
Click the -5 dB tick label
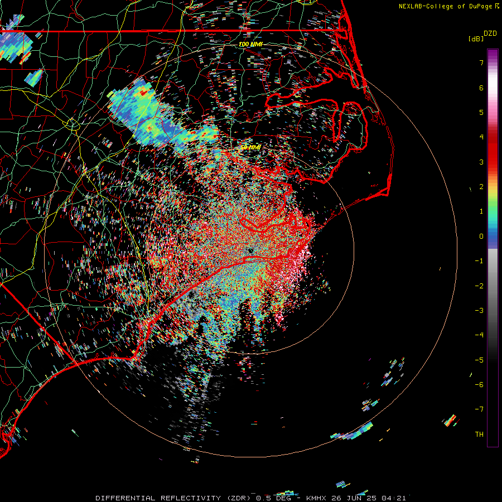pos(479,360)
